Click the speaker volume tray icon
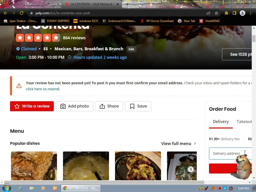This screenshot has height=192, width=256. (231, 188)
